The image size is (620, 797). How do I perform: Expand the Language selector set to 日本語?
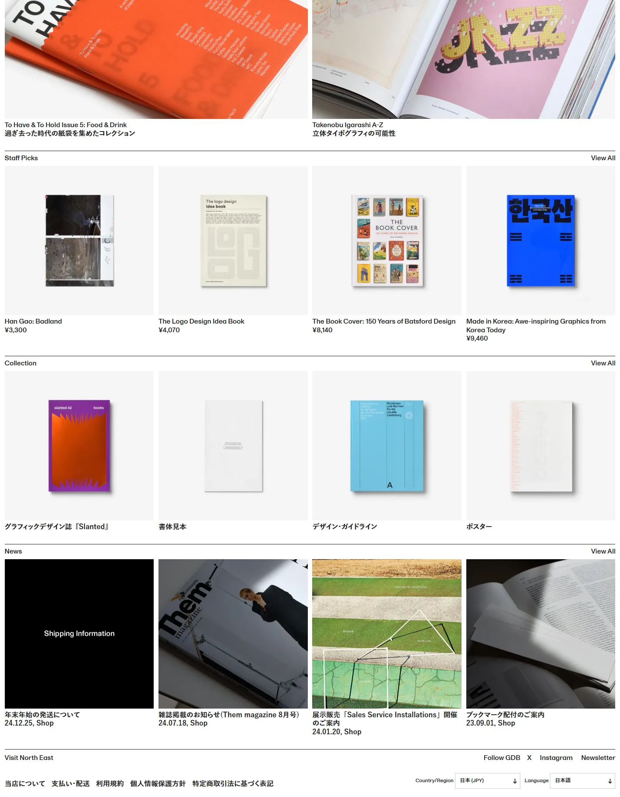583,780
